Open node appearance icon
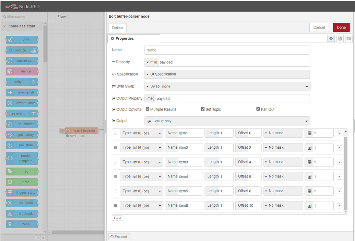The width and height of the screenshot is (355, 241). 349,38
